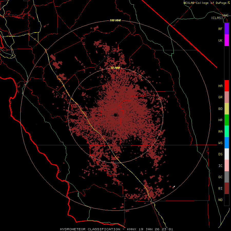Click the [CLAS] legend unit label
Image resolution: width=231 pixels, height=231 pixels.
click(x=217, y=18)
